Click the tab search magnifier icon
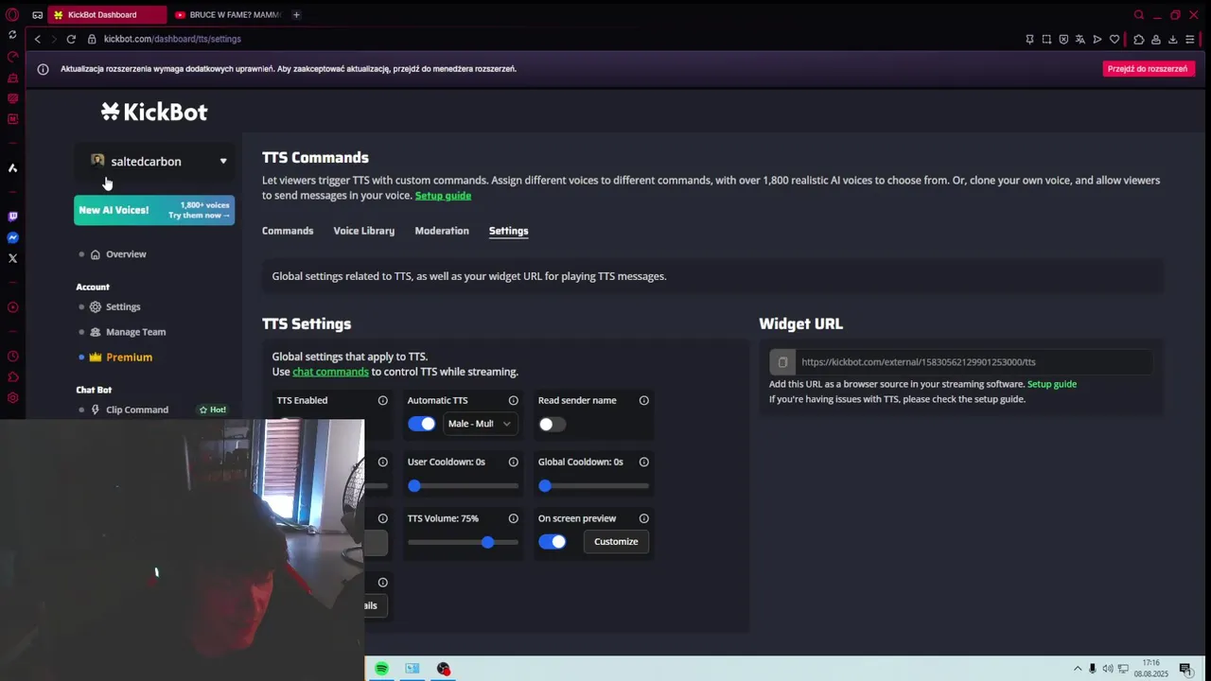Image resolution: width=1211 pixels, height=681 pixels. pos(1139,14)
